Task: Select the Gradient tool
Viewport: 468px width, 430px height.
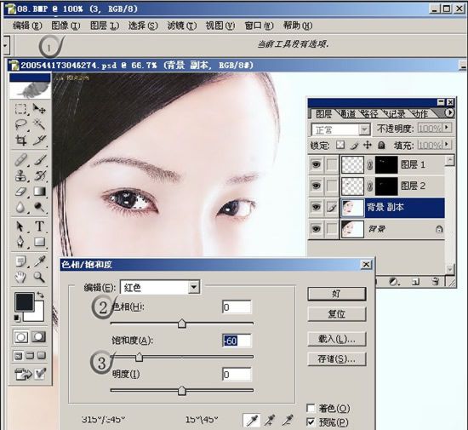Action: (39, 192)
